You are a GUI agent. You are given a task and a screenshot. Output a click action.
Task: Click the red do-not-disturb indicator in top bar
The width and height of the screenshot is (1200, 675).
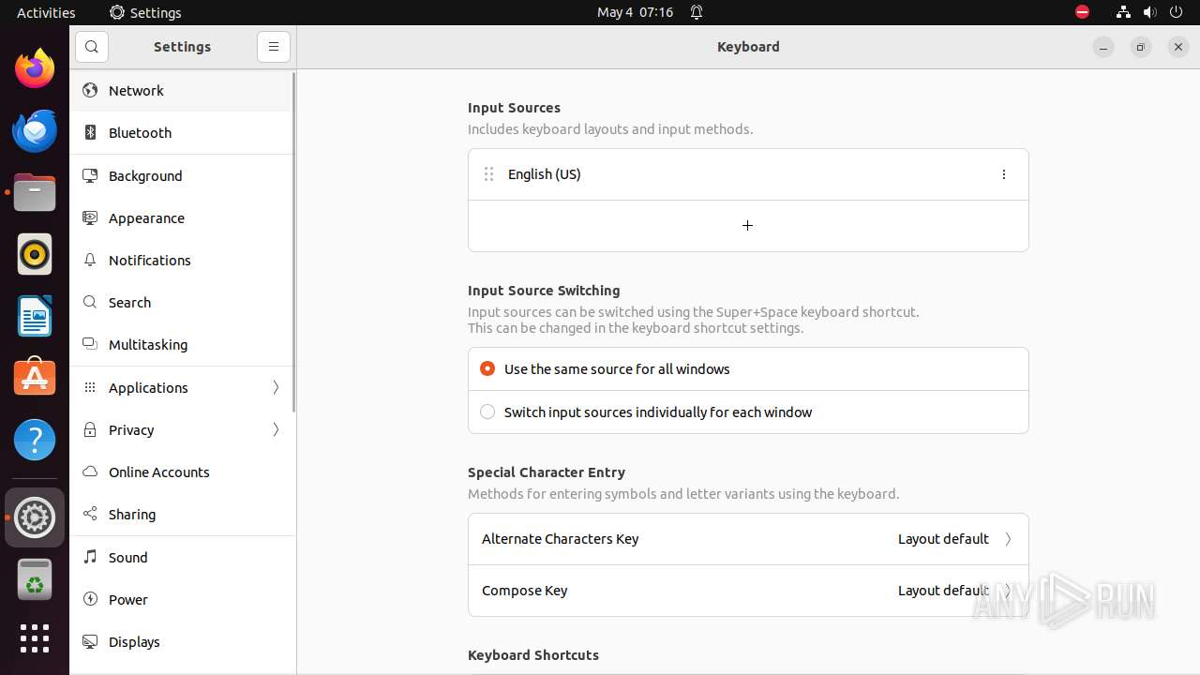pyautogui.click(x=1082, y=12)
